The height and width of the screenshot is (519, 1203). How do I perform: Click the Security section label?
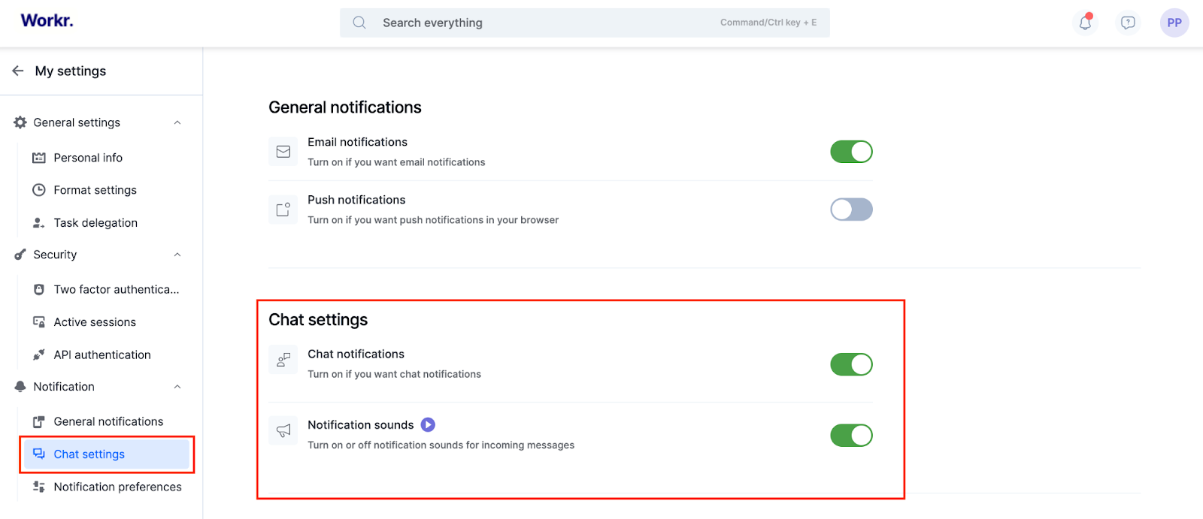pos(55,255)
